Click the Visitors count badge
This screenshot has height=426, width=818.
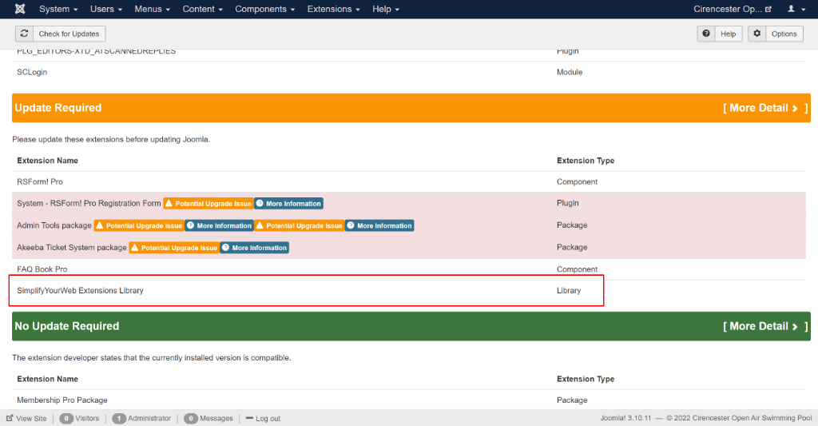66,418
